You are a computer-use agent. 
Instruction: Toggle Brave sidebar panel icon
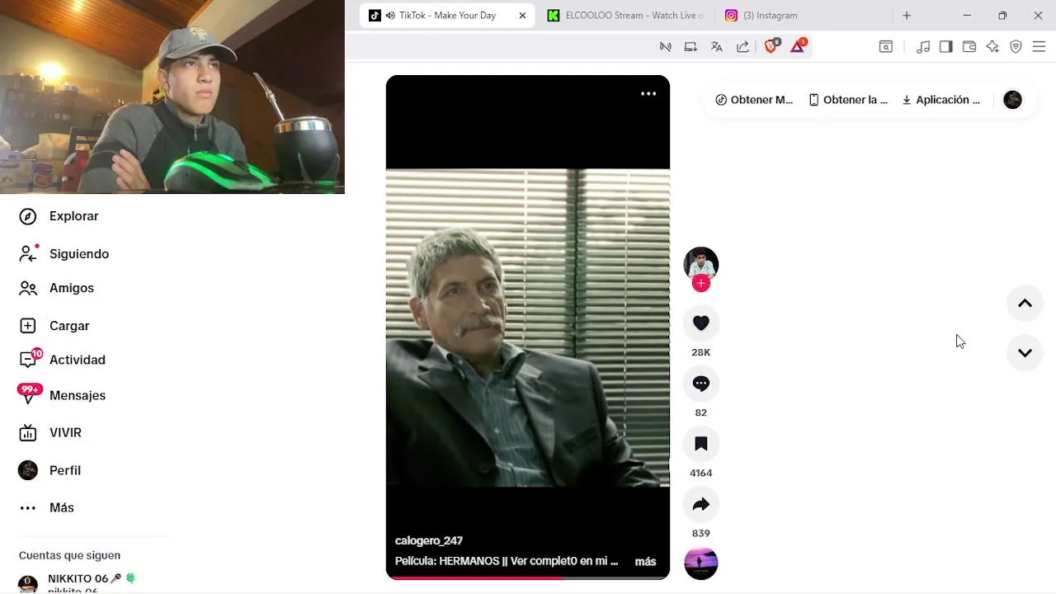pyautogui.click(x=946, y=47)
